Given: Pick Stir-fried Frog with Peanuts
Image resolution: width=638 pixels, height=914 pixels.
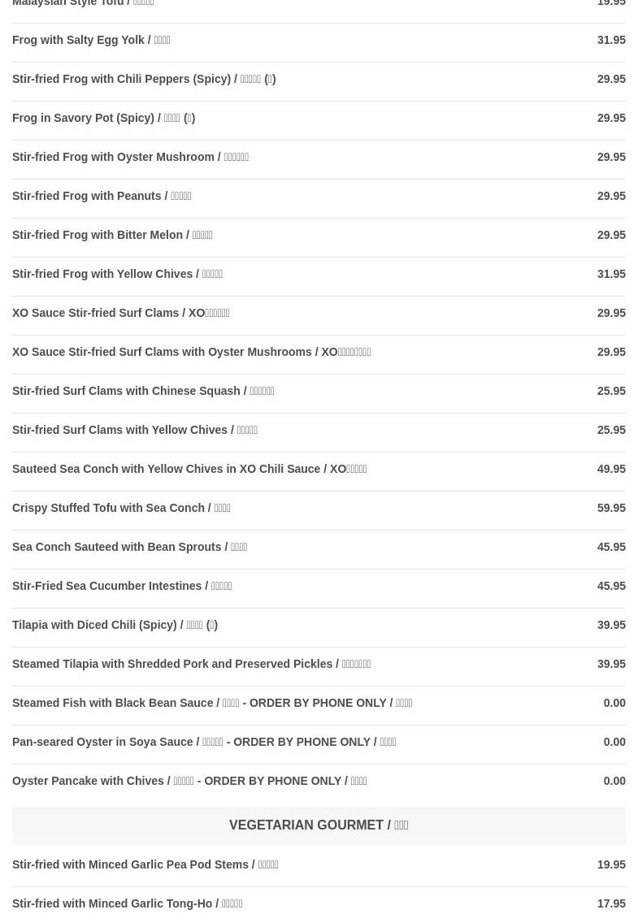Looking at the screenshot, I should pos(319,197).
